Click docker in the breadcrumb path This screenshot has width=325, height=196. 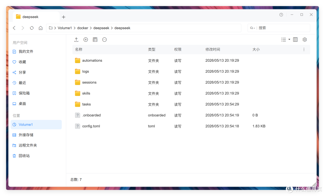(x=83, y=28)
